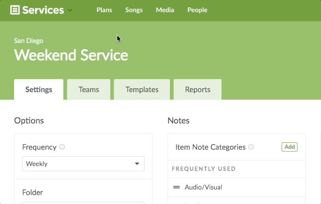
Task: Show the Frequency info tooltip icon
Action: coord(62,147)
